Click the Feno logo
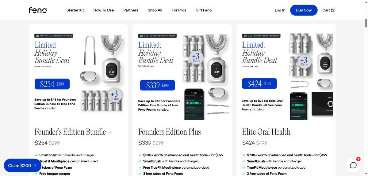 tap(38, 10)
